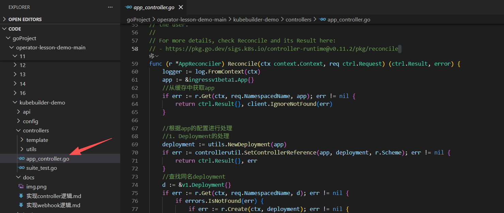Select controllers in the breadcrumb path
This screenshot has width=504, height=213.
pyautogui.click(x=298, y=20)
